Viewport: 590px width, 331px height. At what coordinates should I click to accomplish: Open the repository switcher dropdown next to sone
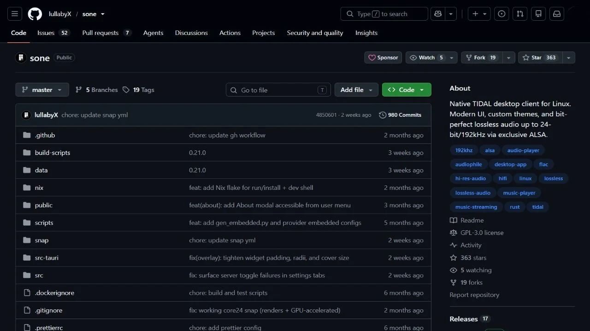(103, 14)
